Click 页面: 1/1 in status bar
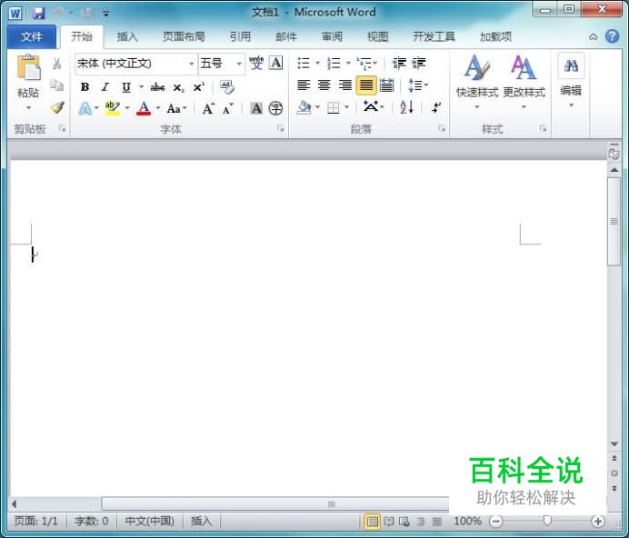Screen dimensions: 629x538 (36, 521)
